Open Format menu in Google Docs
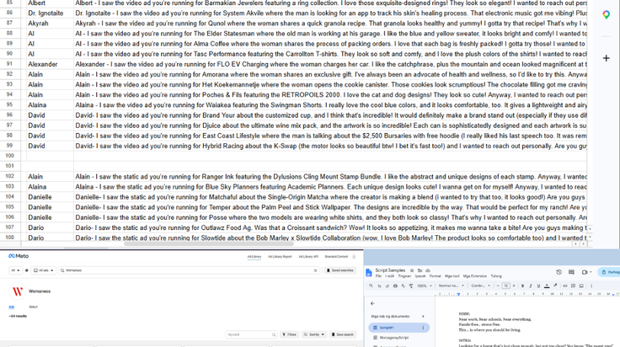This screenshot has height=347, width=620. pyautogui.click(x=435, y=276)
